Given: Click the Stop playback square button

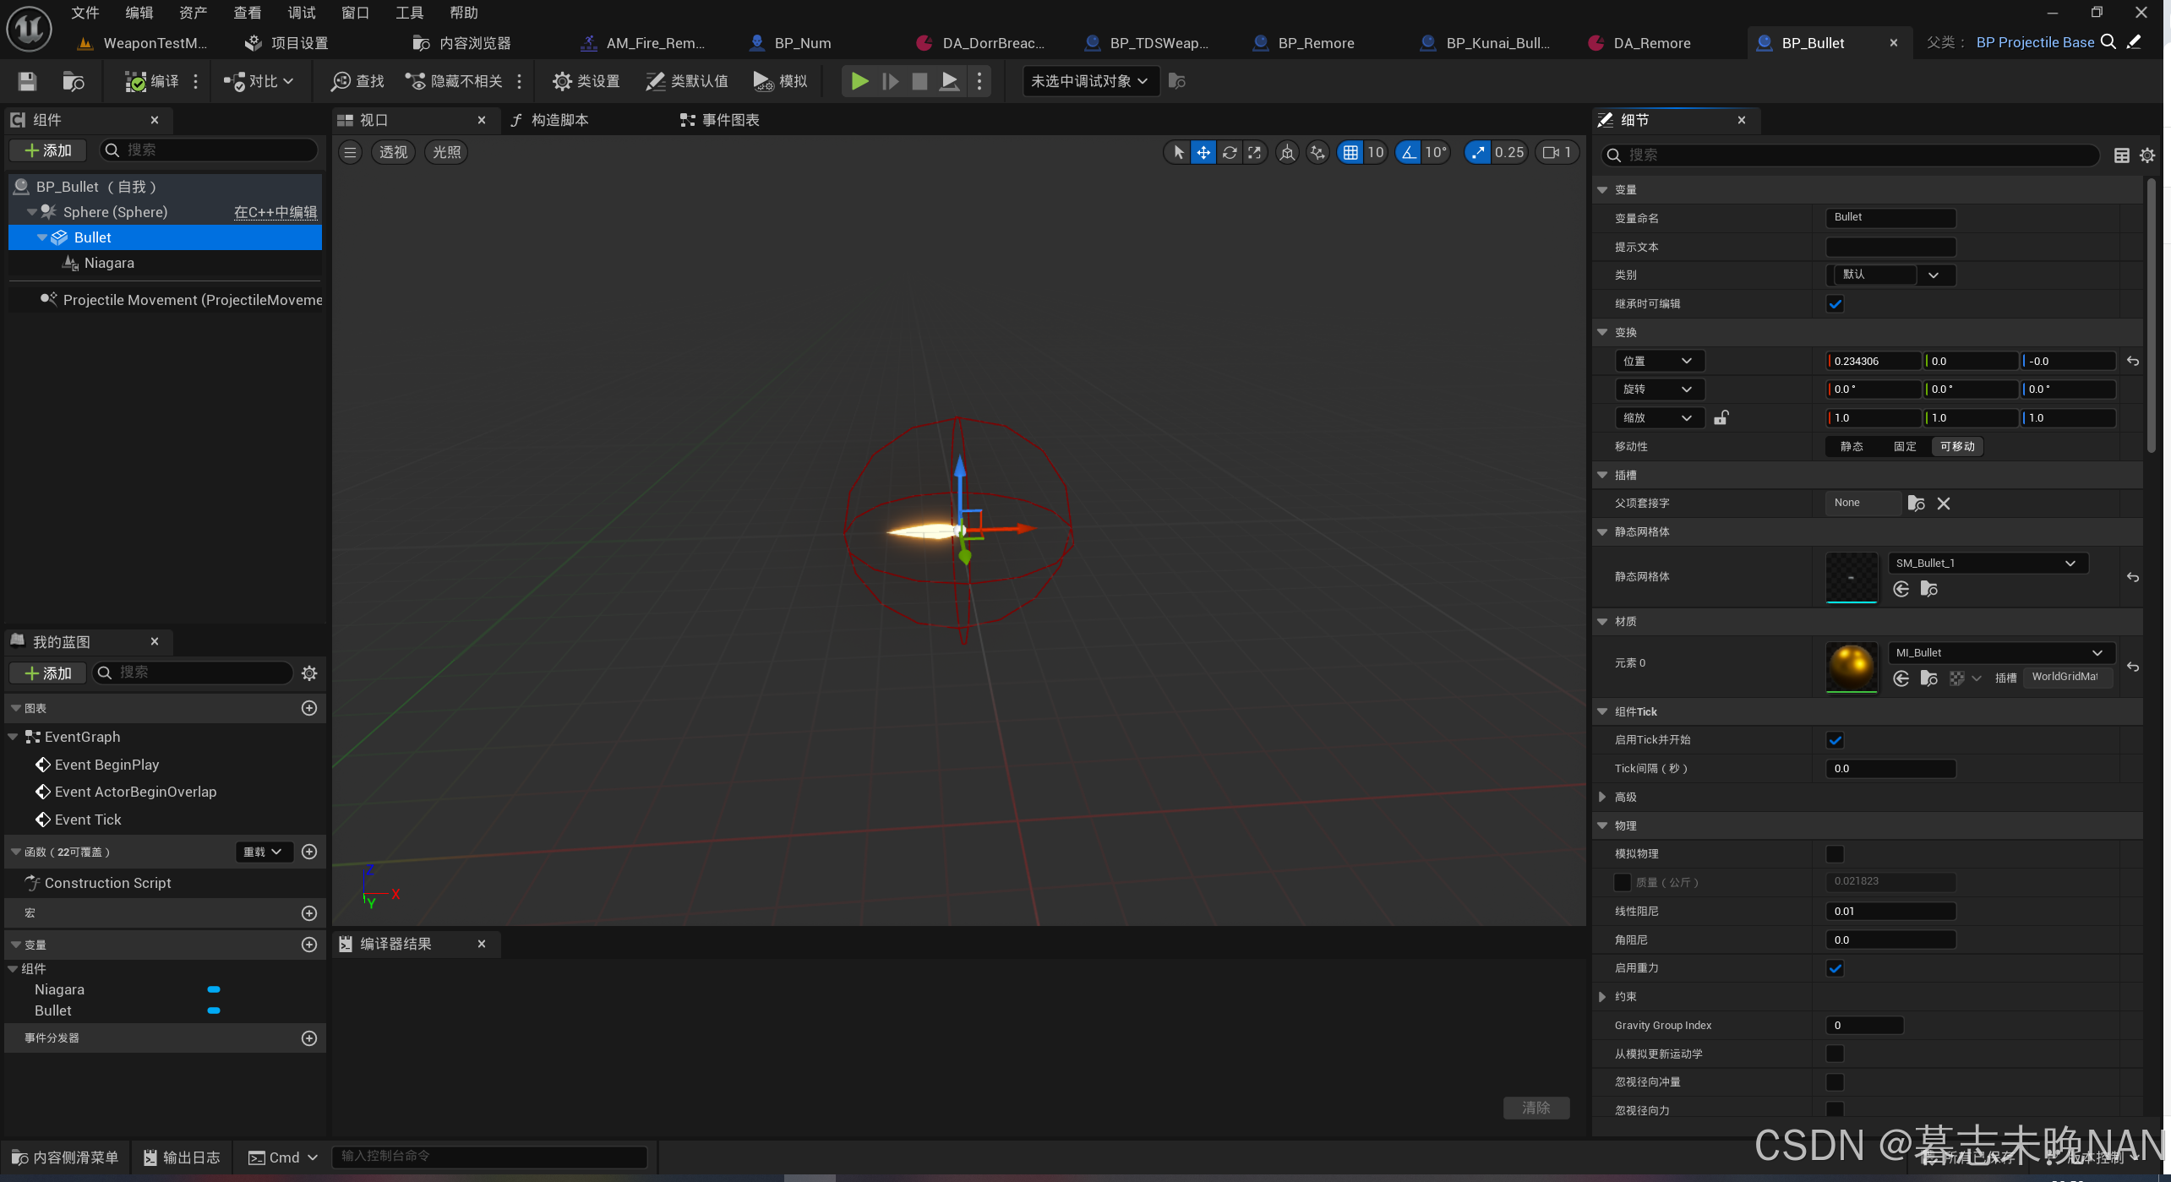Looking at the screenshot, I should point(919,81).
